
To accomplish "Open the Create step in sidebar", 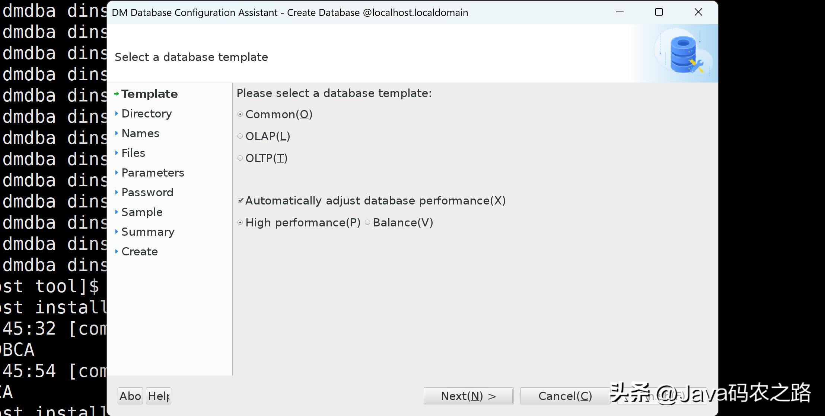I will pyautogui.click(x=140, y=252).
